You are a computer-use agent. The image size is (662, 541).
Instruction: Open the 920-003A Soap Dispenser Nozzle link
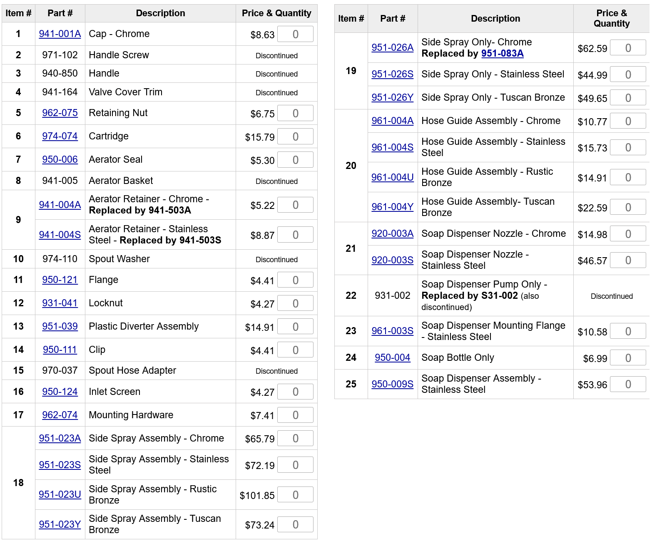pyautogui.click(x=392, y=233)
